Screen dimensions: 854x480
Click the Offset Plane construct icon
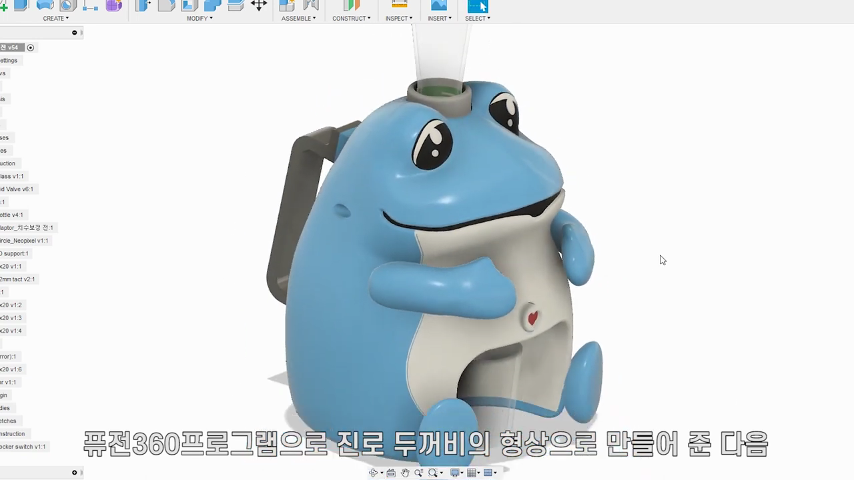pos(352,5)
